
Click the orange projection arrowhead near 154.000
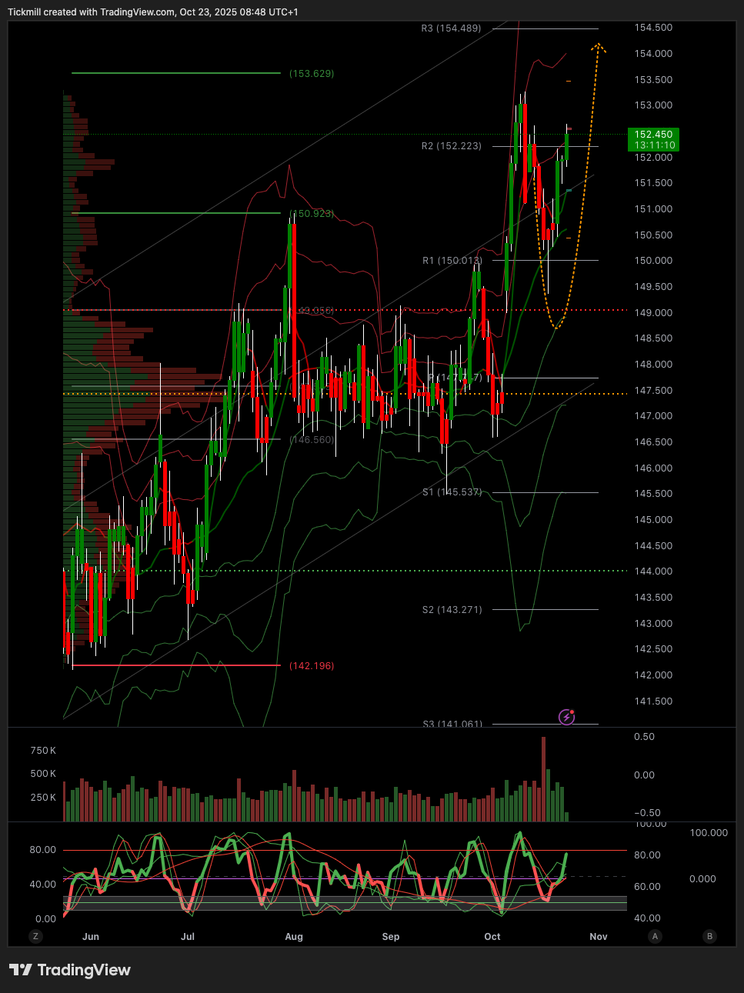pos(598,48)
